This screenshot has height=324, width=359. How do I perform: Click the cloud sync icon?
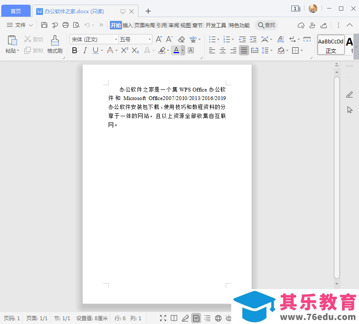pos(301,25)
